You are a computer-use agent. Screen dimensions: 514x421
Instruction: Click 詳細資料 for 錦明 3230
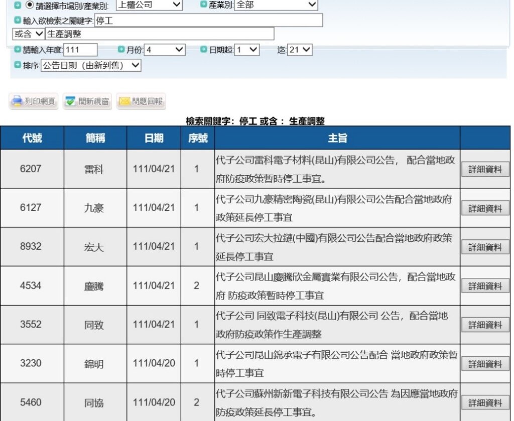tap(485, 364)
